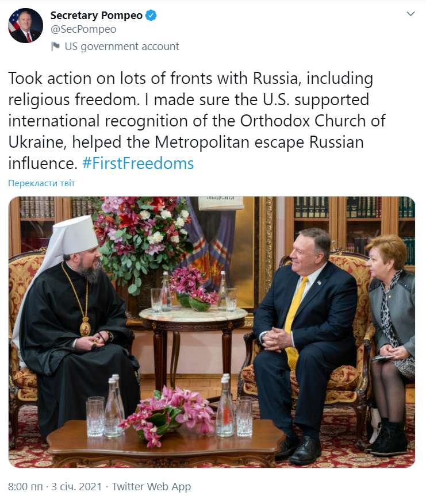
Task: Click the "3 січ. 2021" tweet date
Action: pyautogui.click(x=75, y=486)
